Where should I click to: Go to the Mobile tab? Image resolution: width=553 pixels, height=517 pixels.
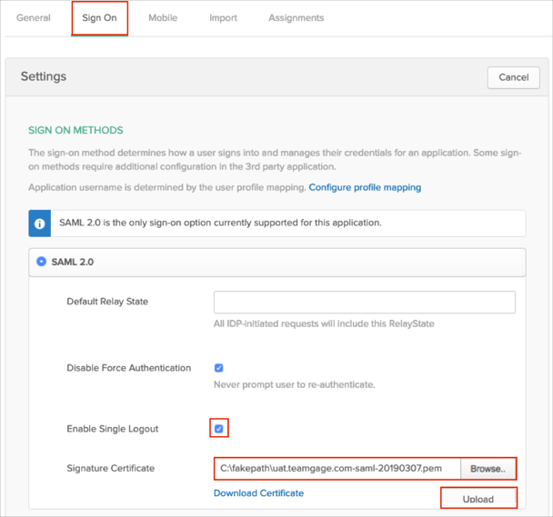[163, 18]
